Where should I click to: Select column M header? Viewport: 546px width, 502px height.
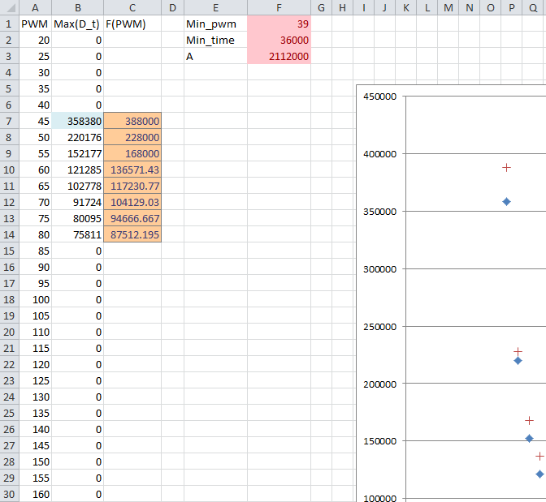coord(448,7)
